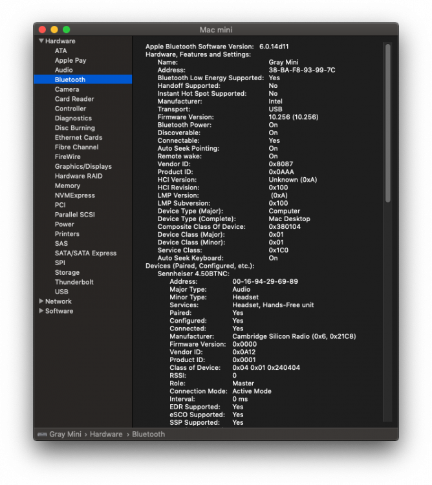The image size is (432, 485).
Task: Click Class of Device value 0x04 0x01 0x240404
Action: pyautogui.click(x=266, y=367)
